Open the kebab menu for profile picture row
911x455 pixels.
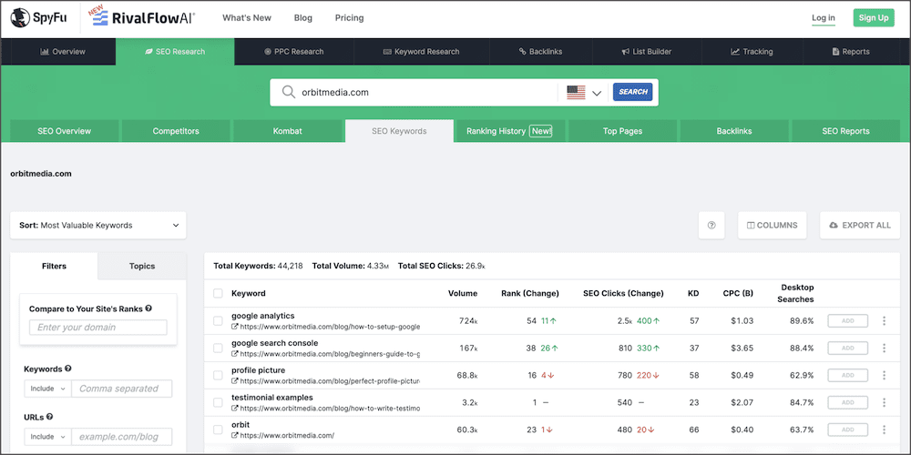pos(885,376)
